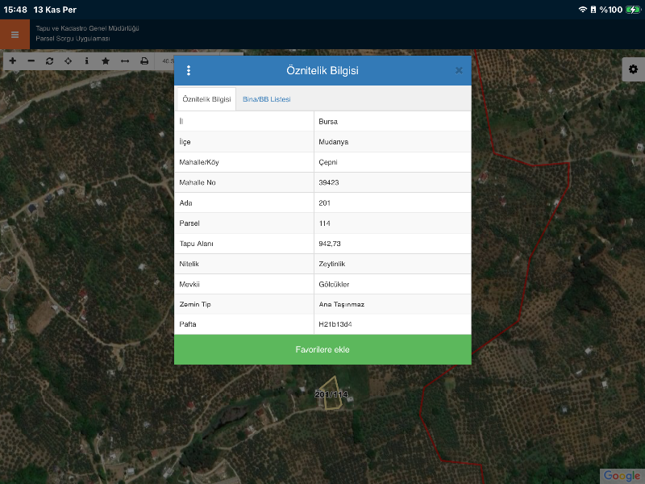Open favorites with the star icon
The width and height of the screenshot is (645, 484).
[x=106, y=61]
